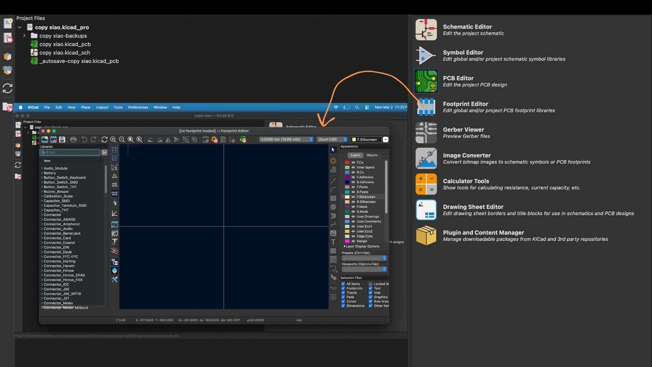The width and height of the screenshot is (652, 367).
Task: Hide the F.Cu layer via eye icon
Action: pyautogui.click(x=353, y=162)
